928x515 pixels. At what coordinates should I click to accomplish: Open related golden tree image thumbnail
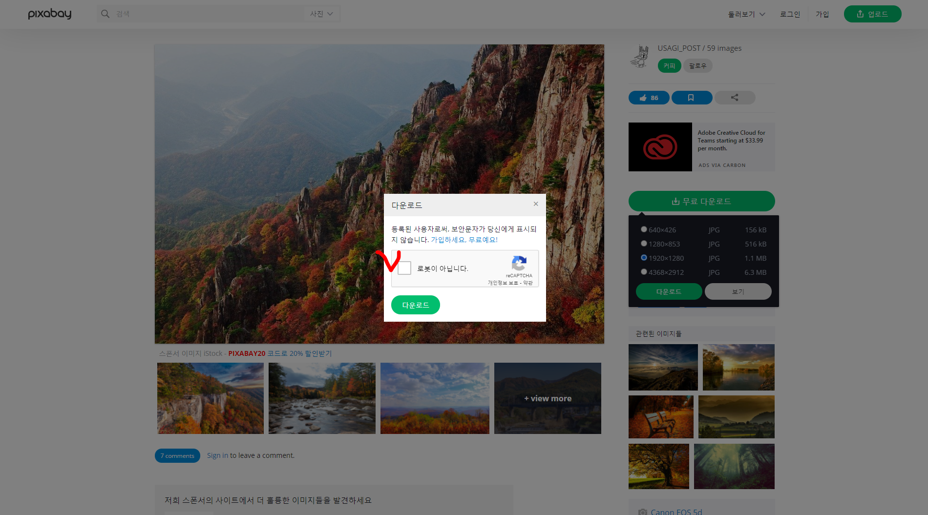[659, 466]
